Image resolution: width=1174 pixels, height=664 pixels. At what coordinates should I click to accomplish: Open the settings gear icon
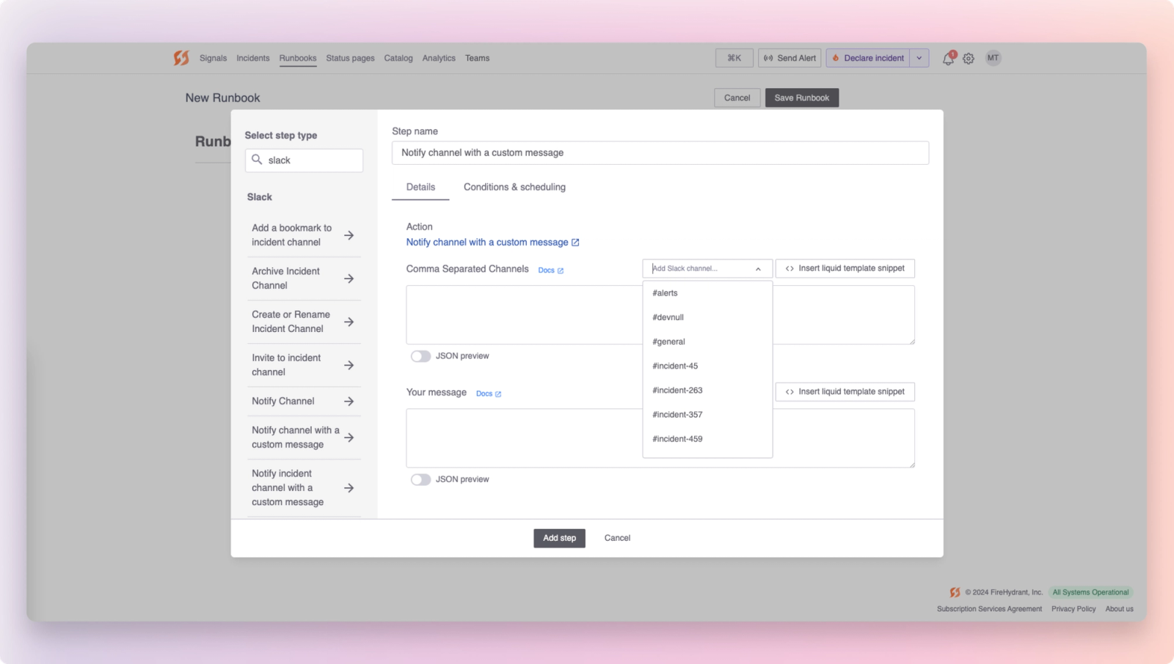tap(969, 59)
